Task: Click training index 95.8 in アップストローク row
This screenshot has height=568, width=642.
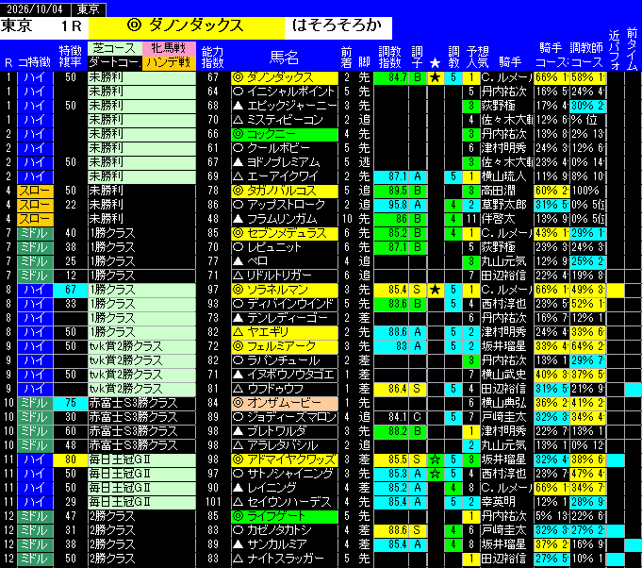Action: tap(391, 205)
